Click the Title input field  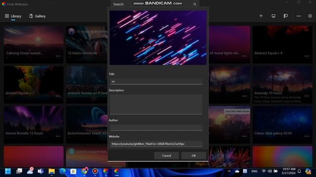(x=156, y=81)
